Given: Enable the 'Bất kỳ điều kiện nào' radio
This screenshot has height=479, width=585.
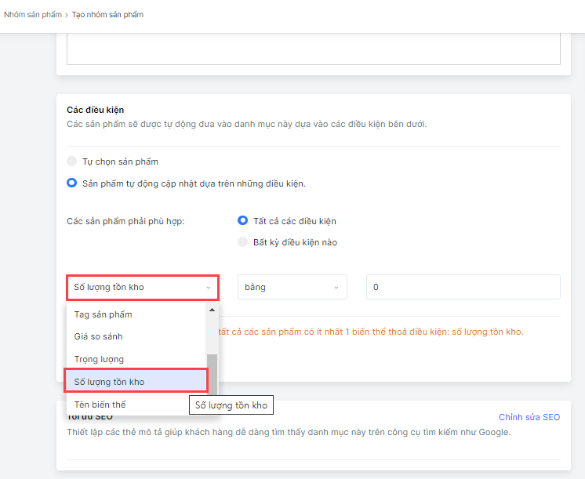Looking at the screenshot, I should pyautogui.click(x=243, y=242).
